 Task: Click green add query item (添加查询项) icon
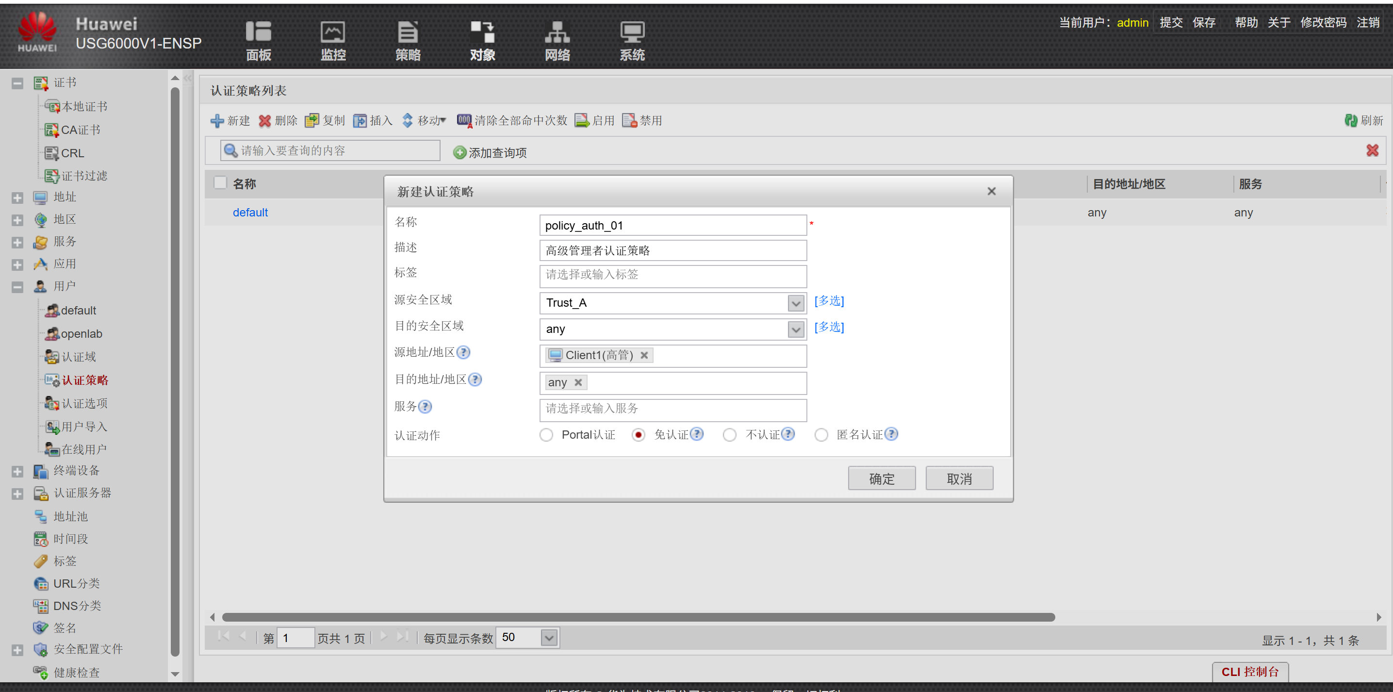click(x=459, y=152)
